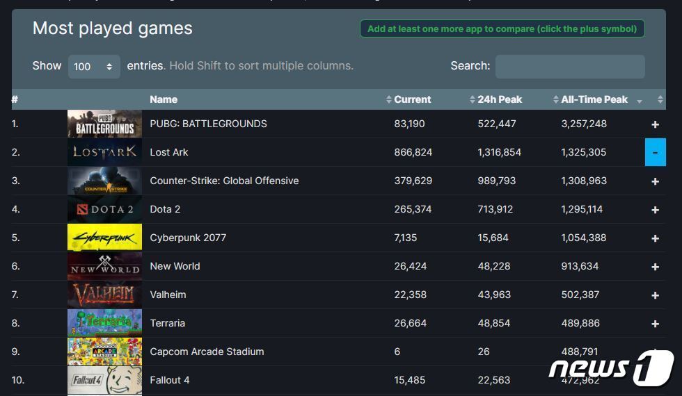Open Terraria logo thumbnail
Screen dimensions: 682x396
(104, 323)
